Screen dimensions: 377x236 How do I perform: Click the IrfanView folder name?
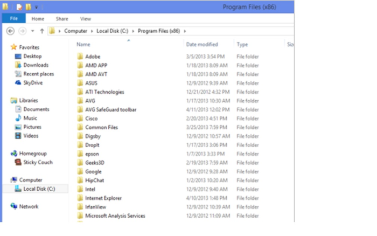(x=95, y=207)
